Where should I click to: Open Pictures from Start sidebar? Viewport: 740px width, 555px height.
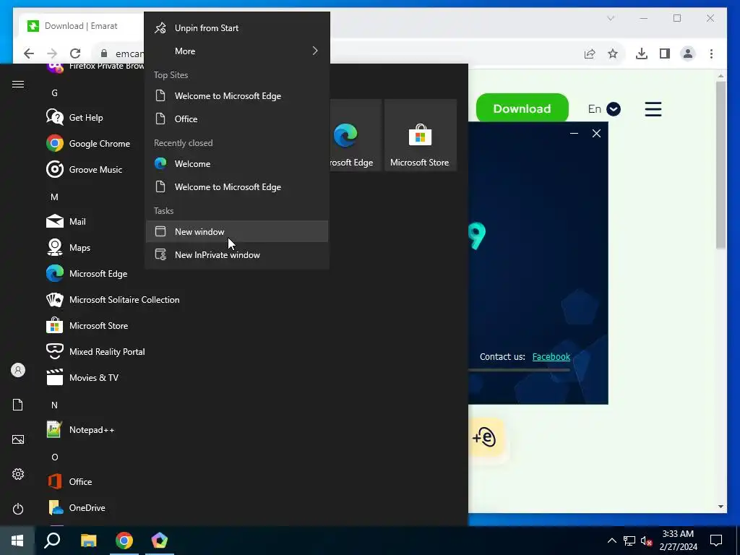click(x=18, y=439)
